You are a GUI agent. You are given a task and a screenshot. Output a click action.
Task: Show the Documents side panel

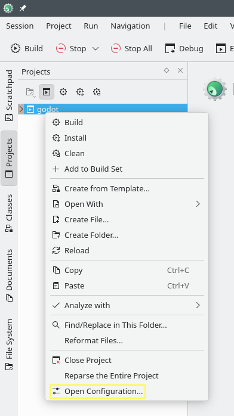click(9, 275)
